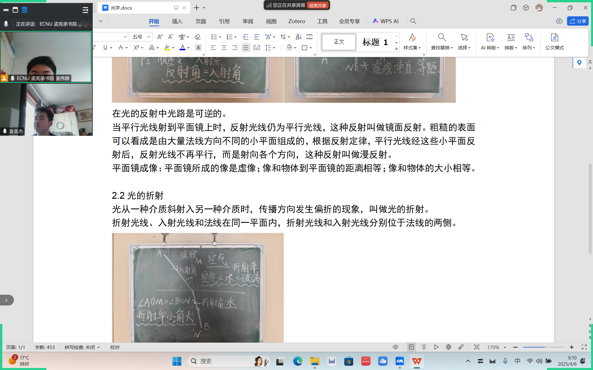Toggle web layout view globe icon

tap(448, 347)
